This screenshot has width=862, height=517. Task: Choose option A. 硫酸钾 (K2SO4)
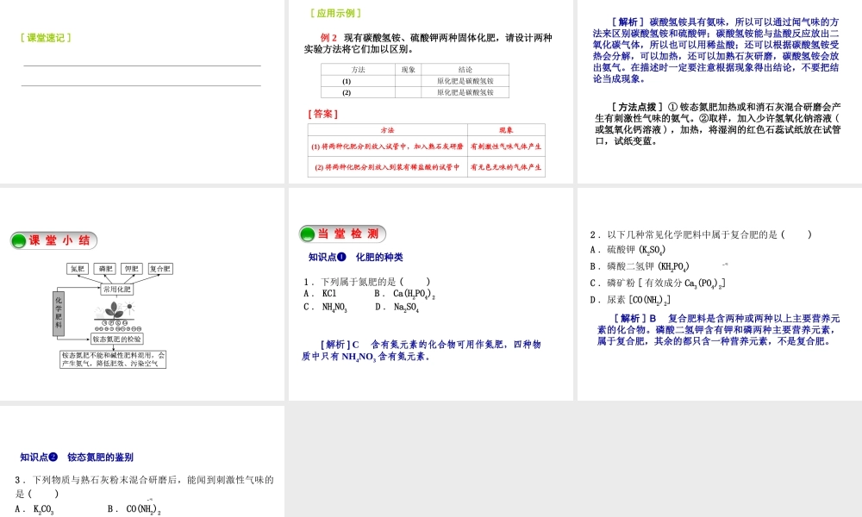pos(628,250)
